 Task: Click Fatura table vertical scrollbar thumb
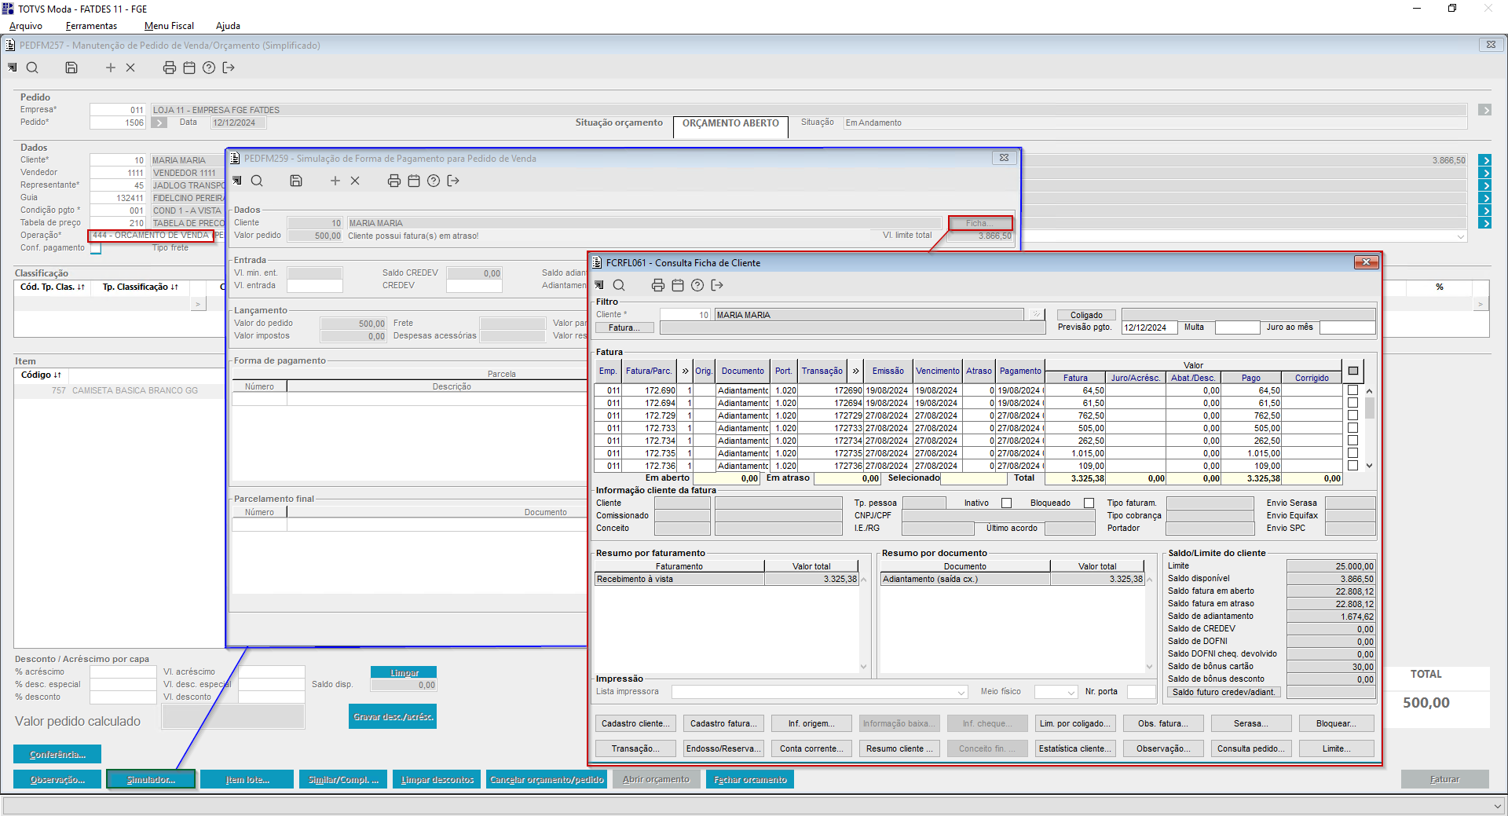click(x=1370, y=408)
